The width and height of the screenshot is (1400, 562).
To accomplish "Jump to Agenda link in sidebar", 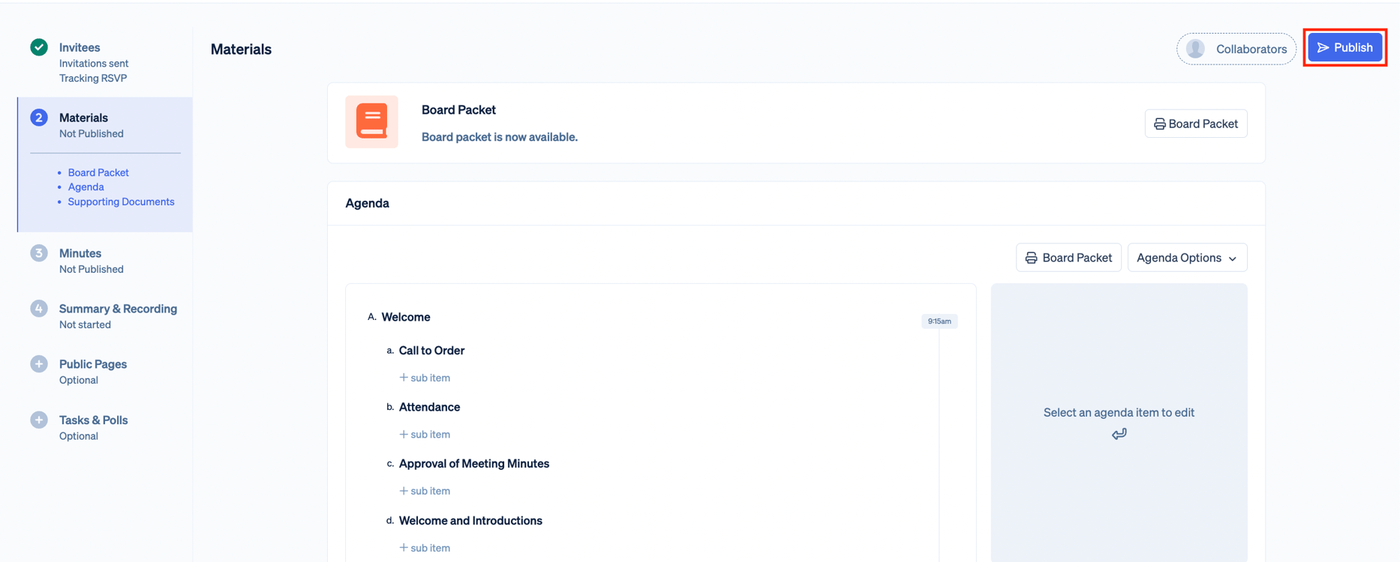I will tap(86, 187).
